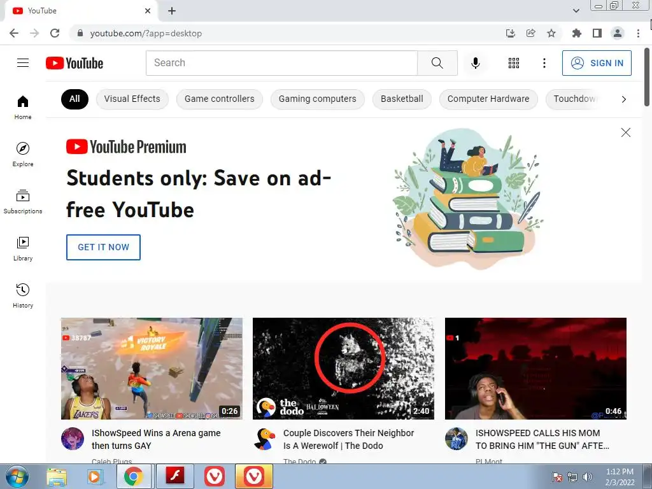This screenshot has height=489, width=652.
Task: Click the SIGN IN button
Action: (597, 63)
